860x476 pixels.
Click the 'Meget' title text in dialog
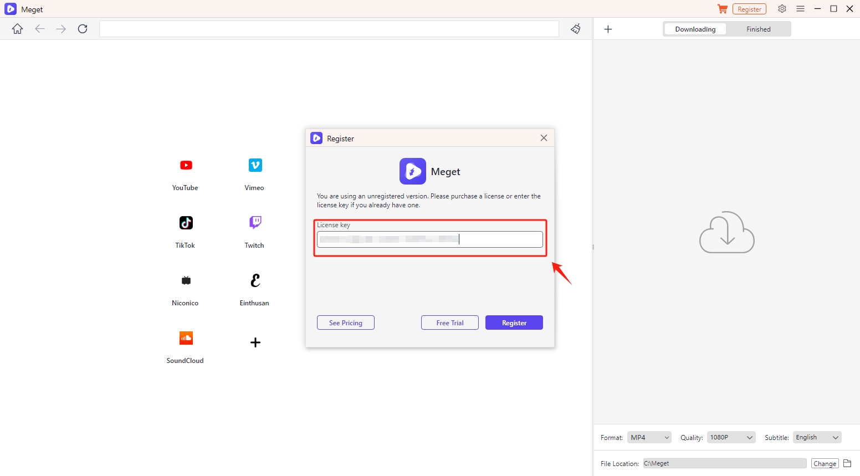click(x=446, y=172)
